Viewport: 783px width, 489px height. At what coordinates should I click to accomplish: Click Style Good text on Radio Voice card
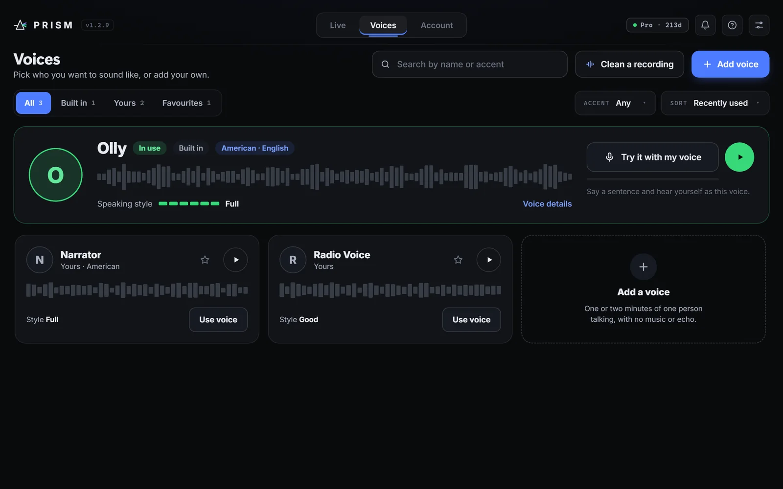pyautogui.click(x=299, y=319)
